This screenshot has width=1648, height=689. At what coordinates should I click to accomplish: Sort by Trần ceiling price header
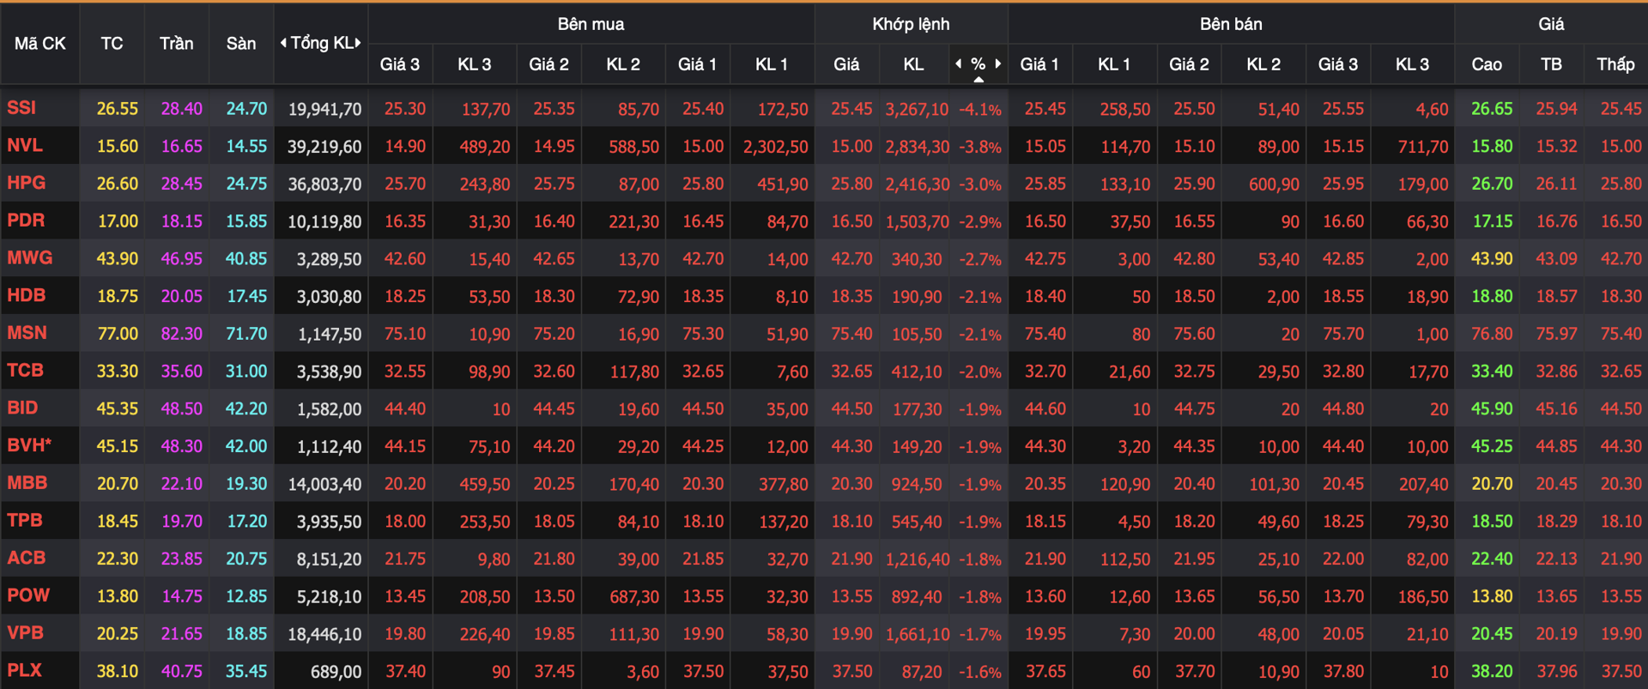click(176, 44)
